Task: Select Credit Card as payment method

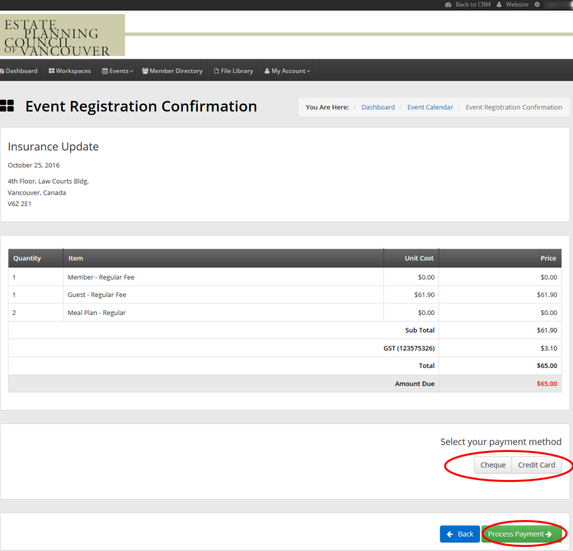Action: (x=536, y=465)
